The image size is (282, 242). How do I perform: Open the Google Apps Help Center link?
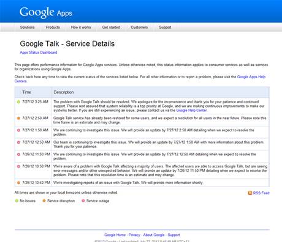[x=251, y=77]
